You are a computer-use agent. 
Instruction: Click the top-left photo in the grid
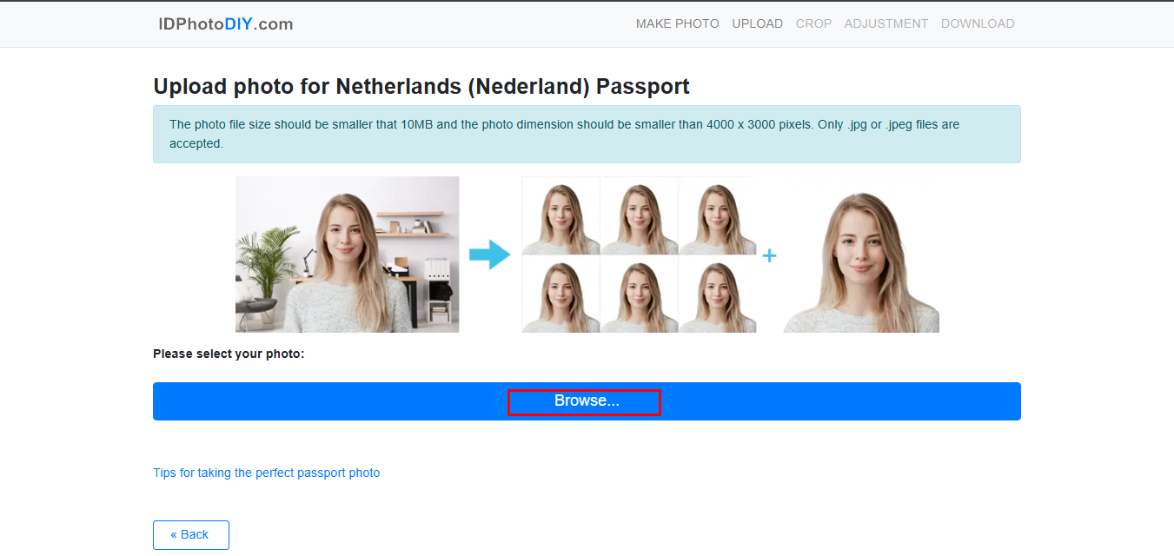560,215
